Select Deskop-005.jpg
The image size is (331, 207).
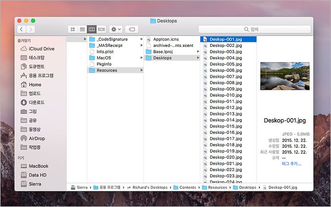click(x=228, y=64)
